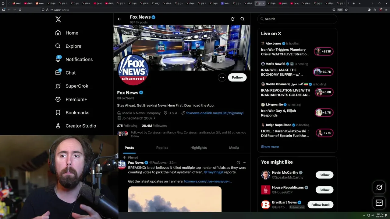Switch to the Replies tab

(162, 148)
